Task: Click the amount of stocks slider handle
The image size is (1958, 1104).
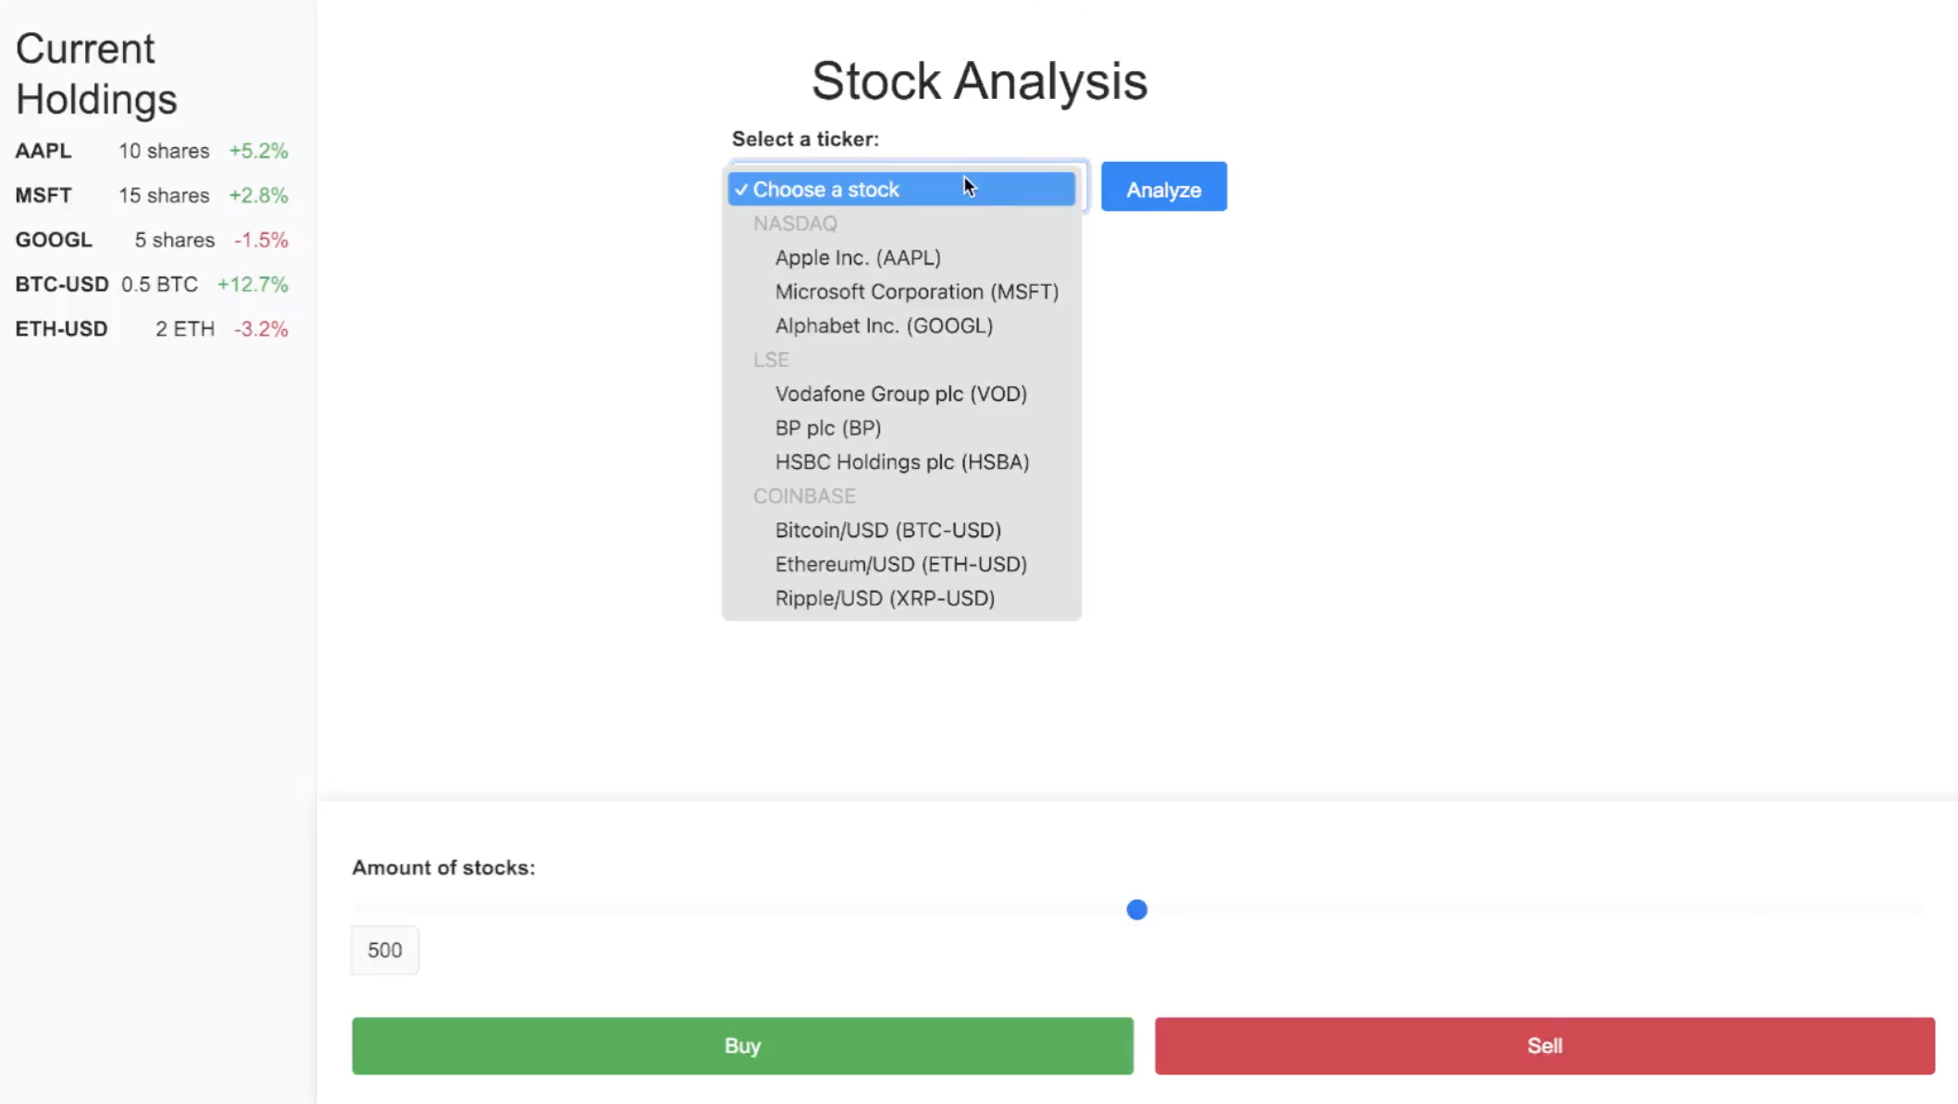Action: [1136, 910]
